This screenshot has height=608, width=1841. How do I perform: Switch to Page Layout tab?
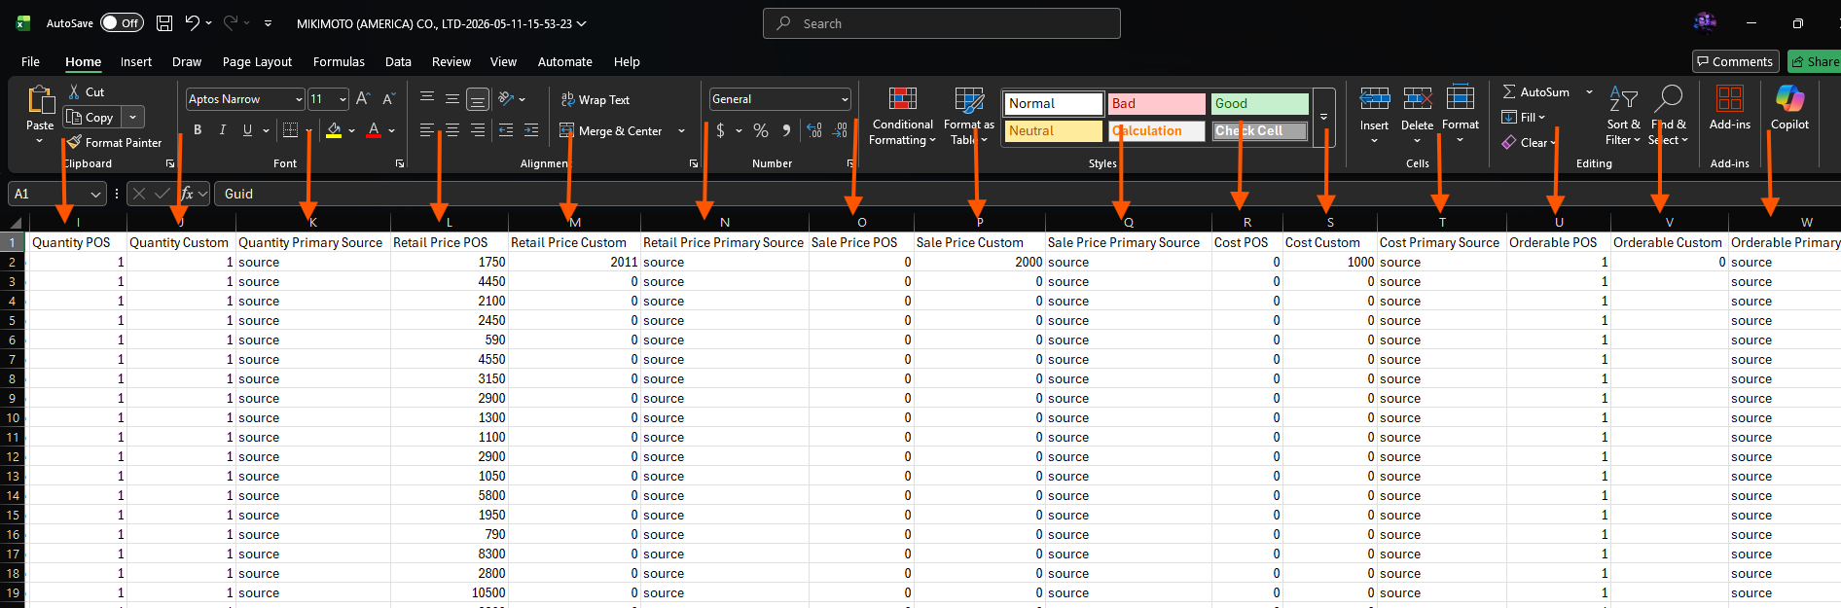(257, 61)
